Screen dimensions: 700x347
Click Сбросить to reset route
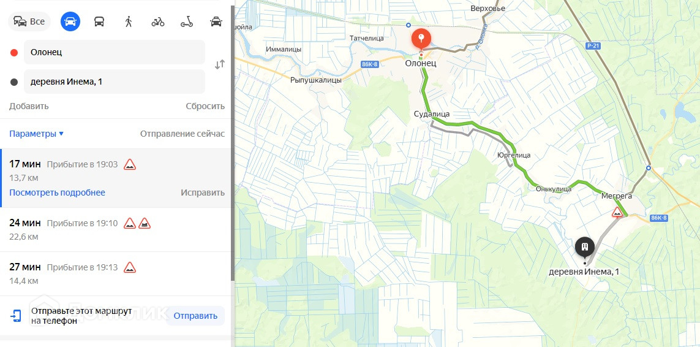click(205, 106)
